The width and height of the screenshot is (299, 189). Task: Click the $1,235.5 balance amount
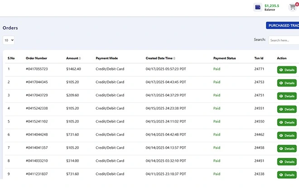[x=272, y=6]
